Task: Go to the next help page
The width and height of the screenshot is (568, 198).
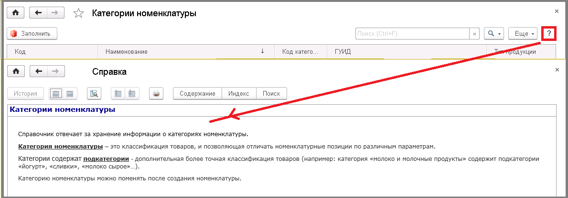Action: (70, 93)
